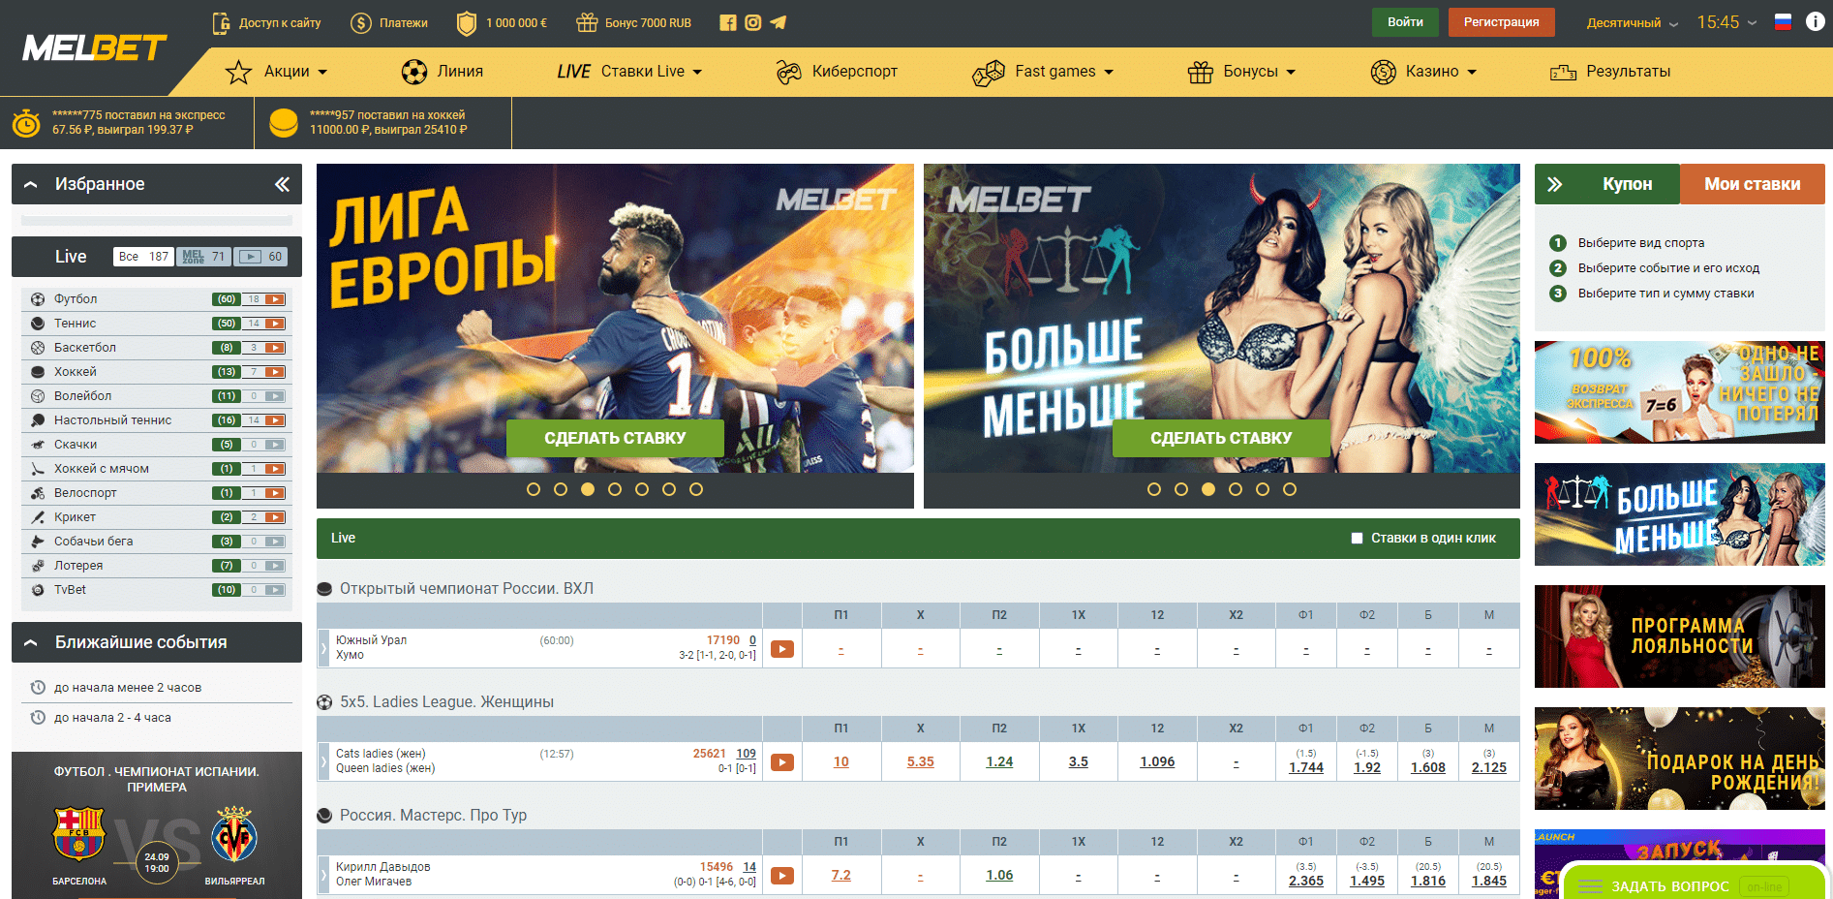Open the Facebook social icon
Viewport: 1833px width, 899px height.
coord(728,22)
